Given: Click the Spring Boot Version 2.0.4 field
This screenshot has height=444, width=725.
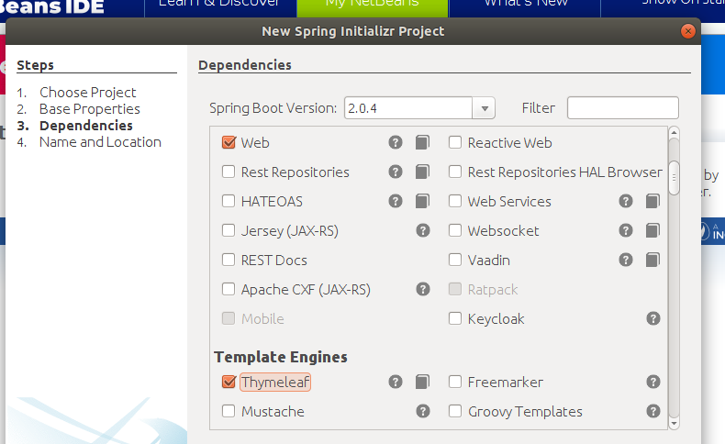Looking at the screenshot, I should coord(408,108).
